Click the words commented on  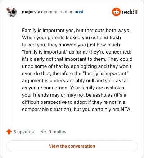pyautogui.click(x=59, y=12)
